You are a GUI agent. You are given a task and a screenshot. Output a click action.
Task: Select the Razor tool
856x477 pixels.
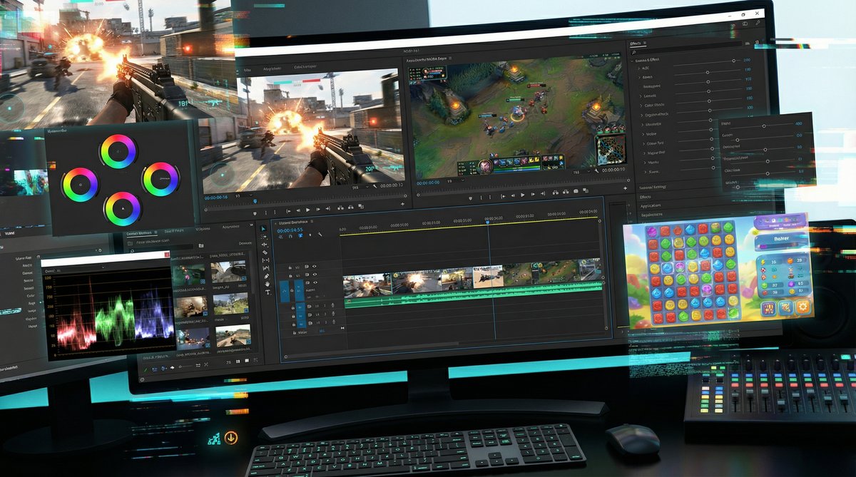265,252
